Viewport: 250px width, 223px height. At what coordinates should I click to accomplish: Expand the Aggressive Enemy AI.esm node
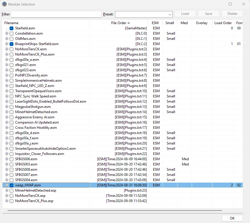pyautogui.click(x=7, y=117)
